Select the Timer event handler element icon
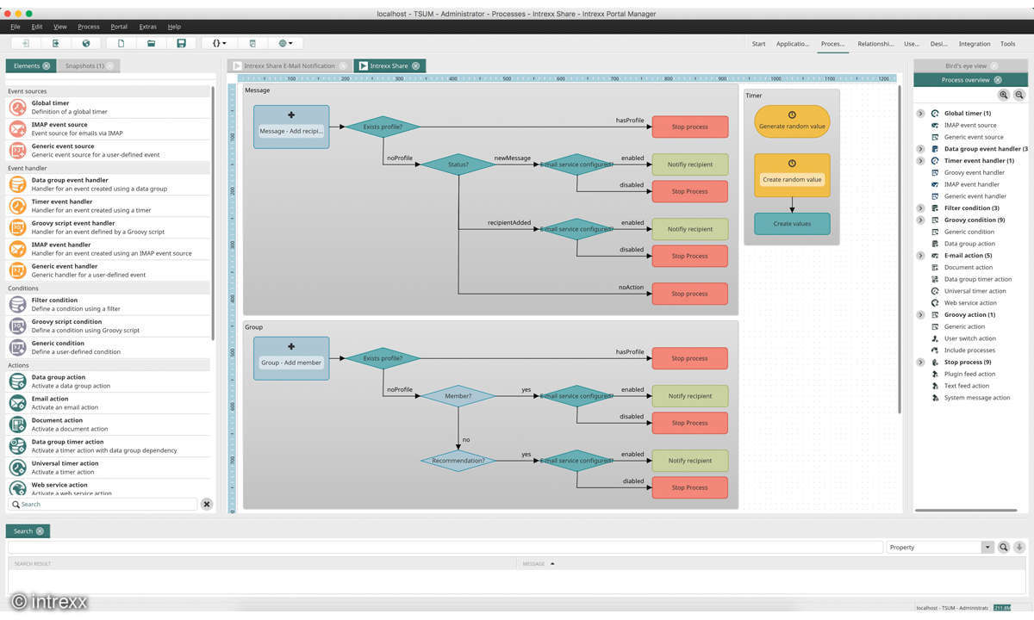This screenshot has height=620, width=1034. tap(17, 205)
